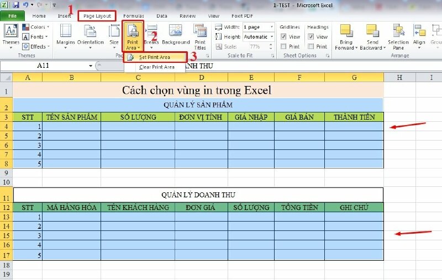Switch to the Formulas tab
This screenshot has width=442, height=280.
[134, 16]
